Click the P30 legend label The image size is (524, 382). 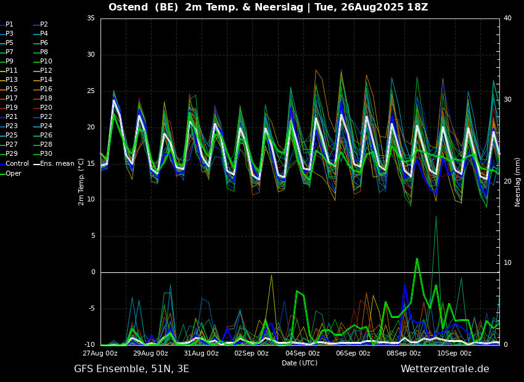[46, 154]
